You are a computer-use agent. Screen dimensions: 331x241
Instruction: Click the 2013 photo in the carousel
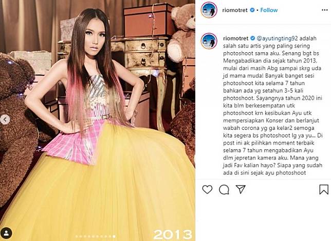point(97,120)
